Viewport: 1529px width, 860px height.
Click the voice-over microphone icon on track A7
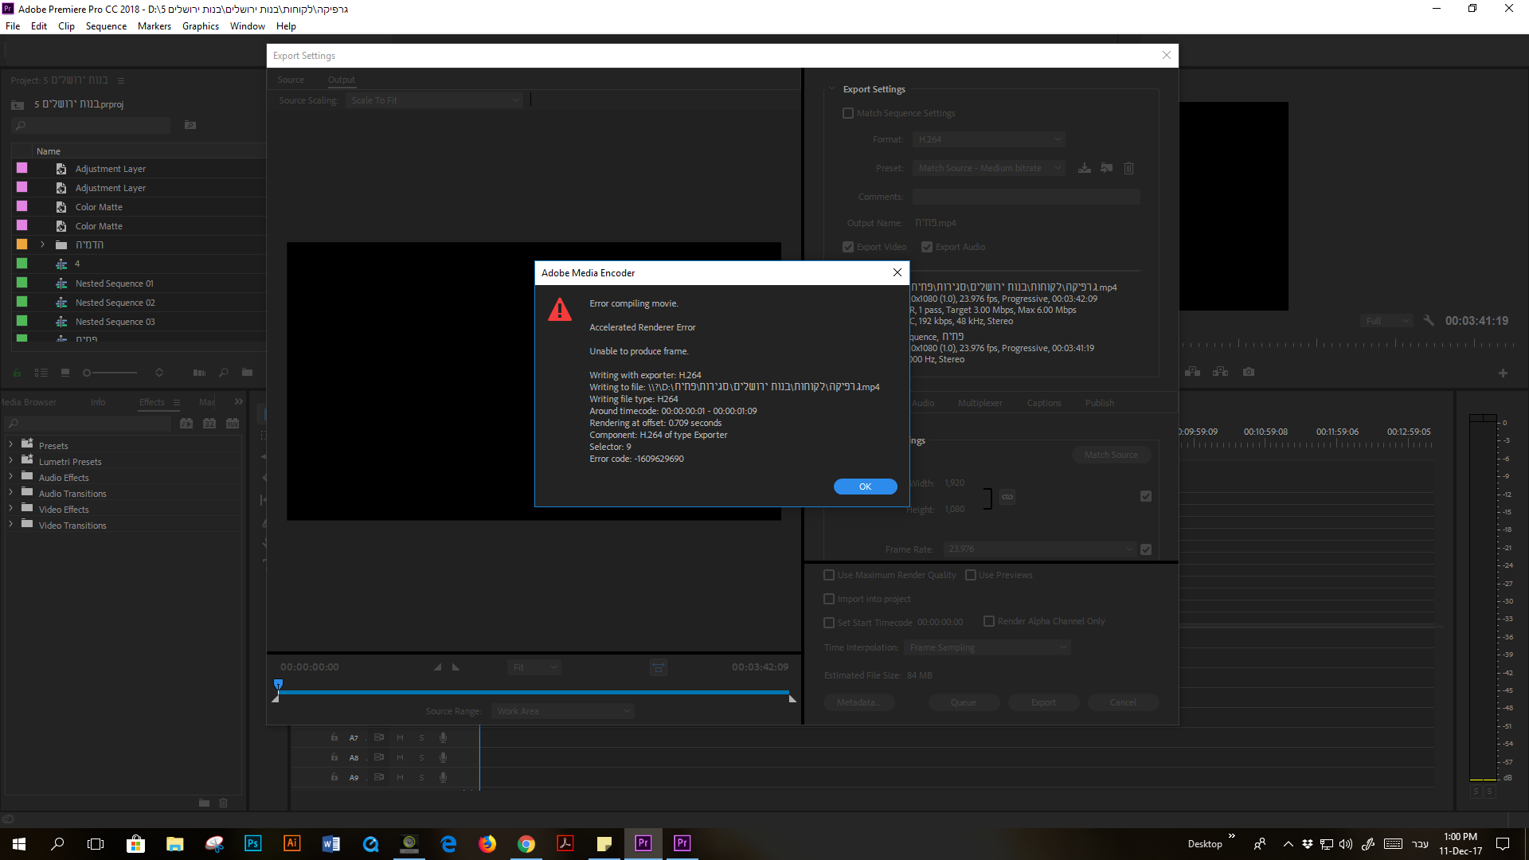(x=443, y=737)
